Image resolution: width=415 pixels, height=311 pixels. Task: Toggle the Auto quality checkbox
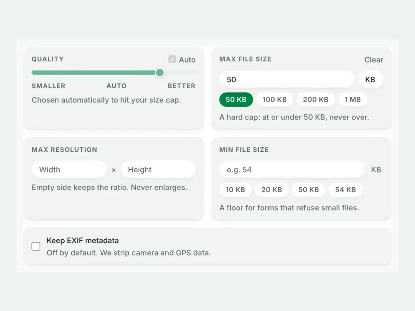pos(172,59)
